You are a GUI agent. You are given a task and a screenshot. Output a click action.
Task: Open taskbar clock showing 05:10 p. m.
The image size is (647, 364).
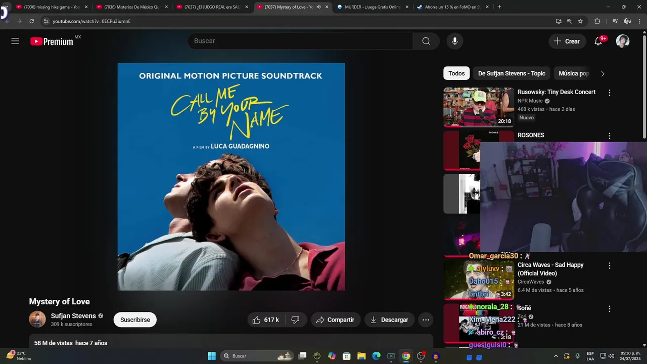[x=630, y=356]
